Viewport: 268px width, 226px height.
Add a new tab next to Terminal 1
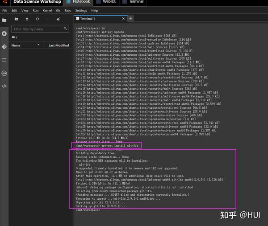pyautogui.click(x=130, y=18)
